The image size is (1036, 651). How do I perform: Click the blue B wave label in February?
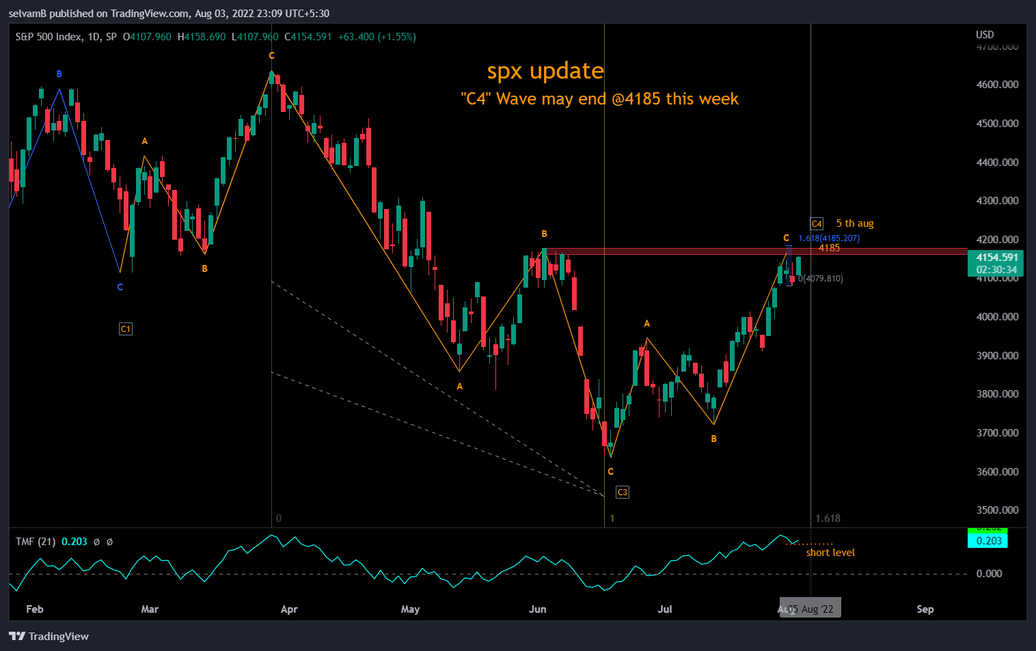[x=59, y=74]
